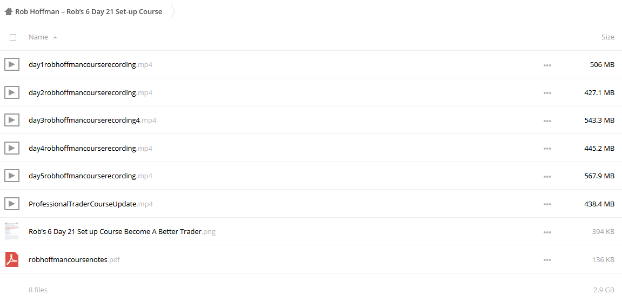Screen dimensions: 622x301
Task: Open robhoffmancoursenotes.pdf file
Action: 74,260
